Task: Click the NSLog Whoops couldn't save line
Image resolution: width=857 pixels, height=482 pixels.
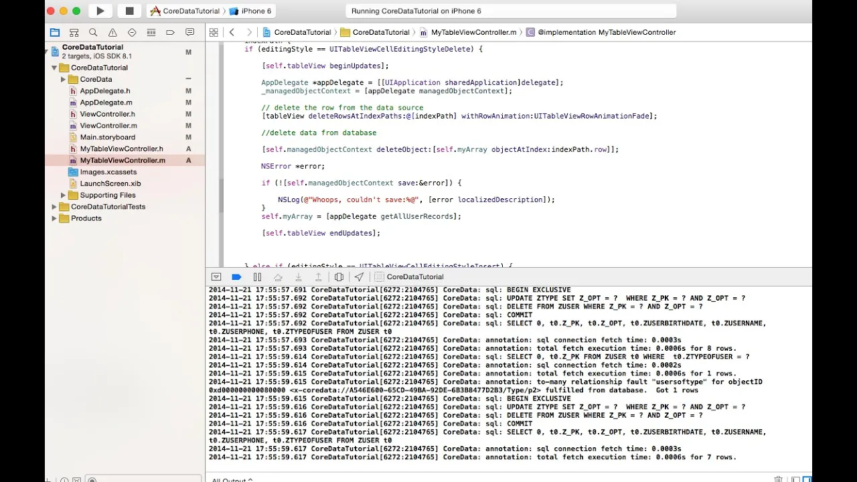Action: 416,199
